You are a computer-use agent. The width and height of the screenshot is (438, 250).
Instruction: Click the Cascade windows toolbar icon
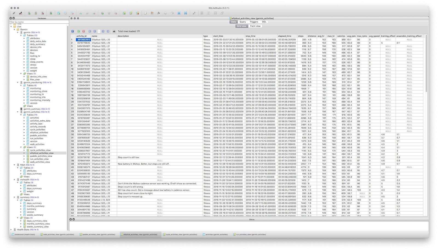click(x=222, y=13)
